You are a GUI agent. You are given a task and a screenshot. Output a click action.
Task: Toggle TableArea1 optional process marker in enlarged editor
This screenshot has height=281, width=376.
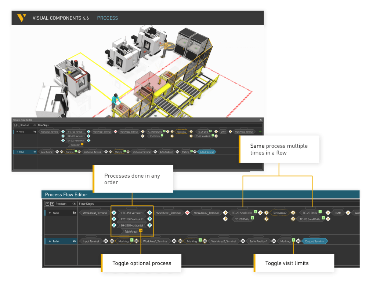[141, 230]
